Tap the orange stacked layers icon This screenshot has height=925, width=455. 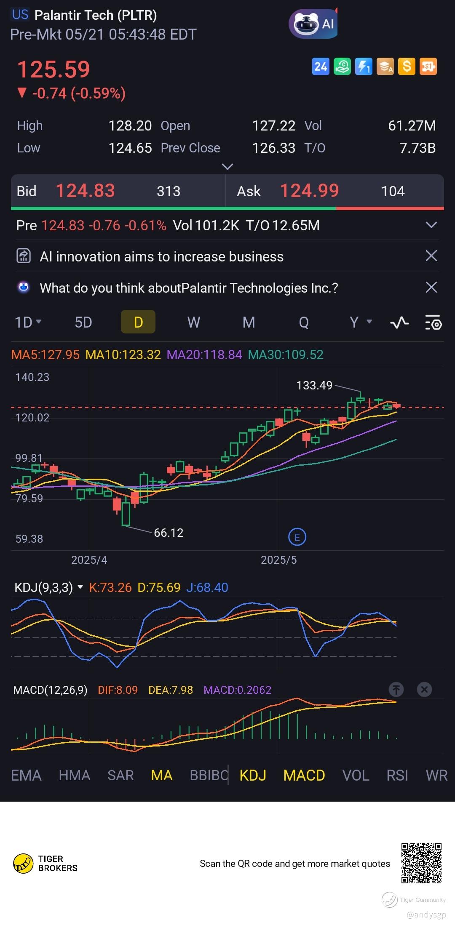tap(385, 67)
